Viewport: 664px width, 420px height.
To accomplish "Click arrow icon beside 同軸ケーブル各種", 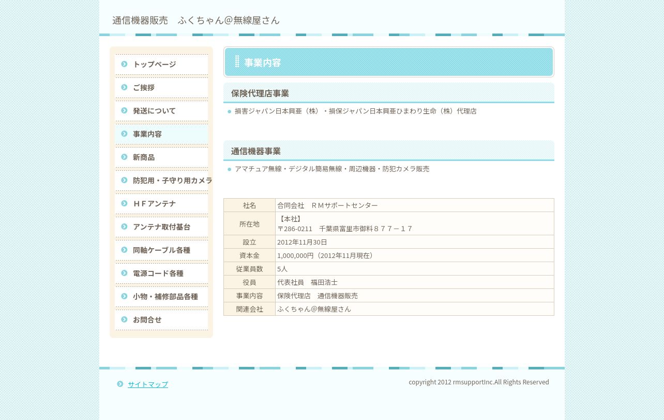I will coord(124,250).
